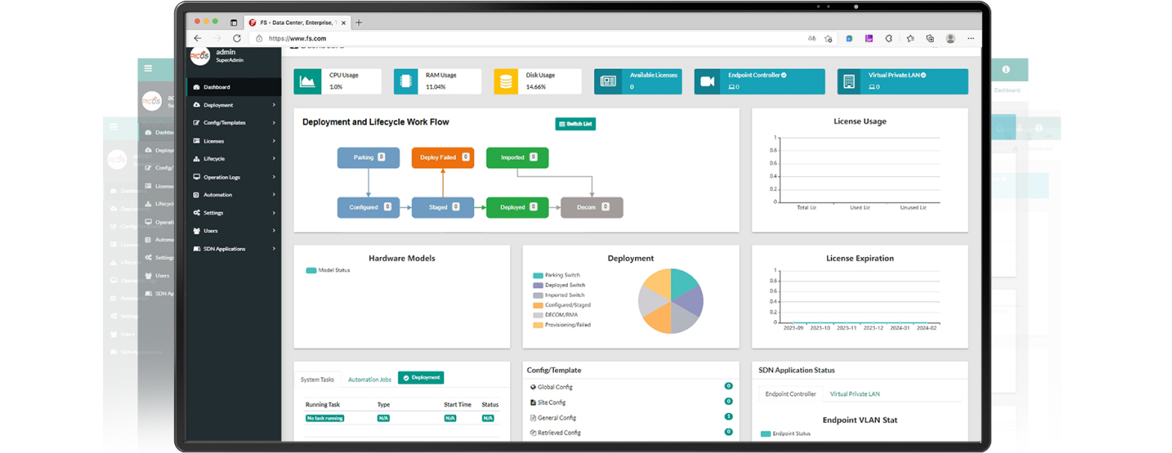The height and width of the screenshot is (453, 1172).
Task: Expand the Deployment sidebar menu
Action: 233,105
